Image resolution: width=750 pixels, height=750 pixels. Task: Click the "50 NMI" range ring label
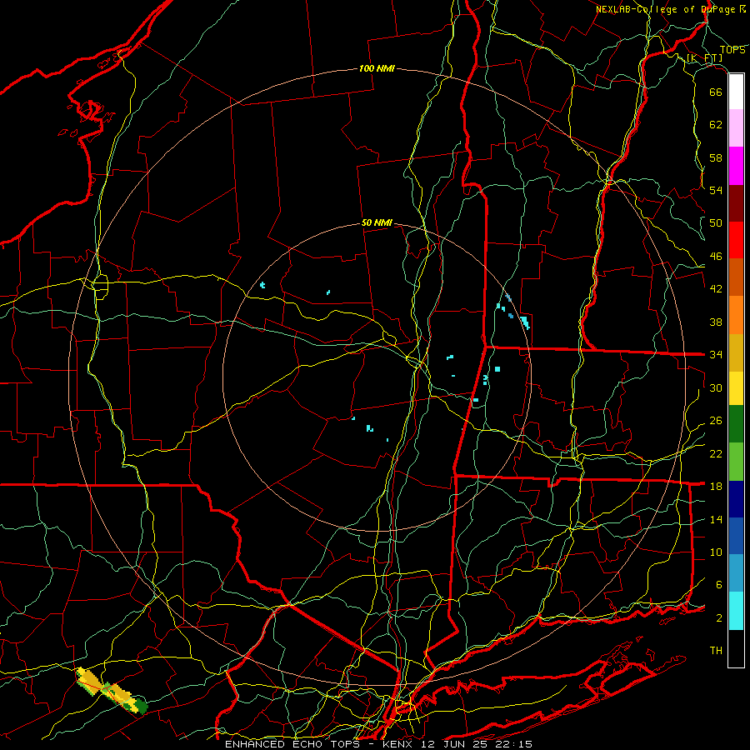377,222
